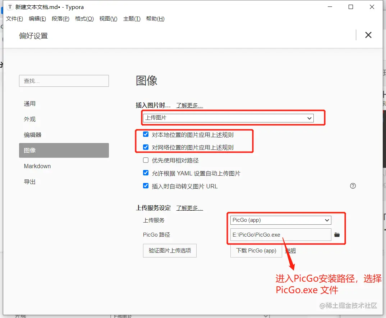Click the 下载 PicGo (app) button
The width and height of the screenshot is (386, 318).
(256, 251)
